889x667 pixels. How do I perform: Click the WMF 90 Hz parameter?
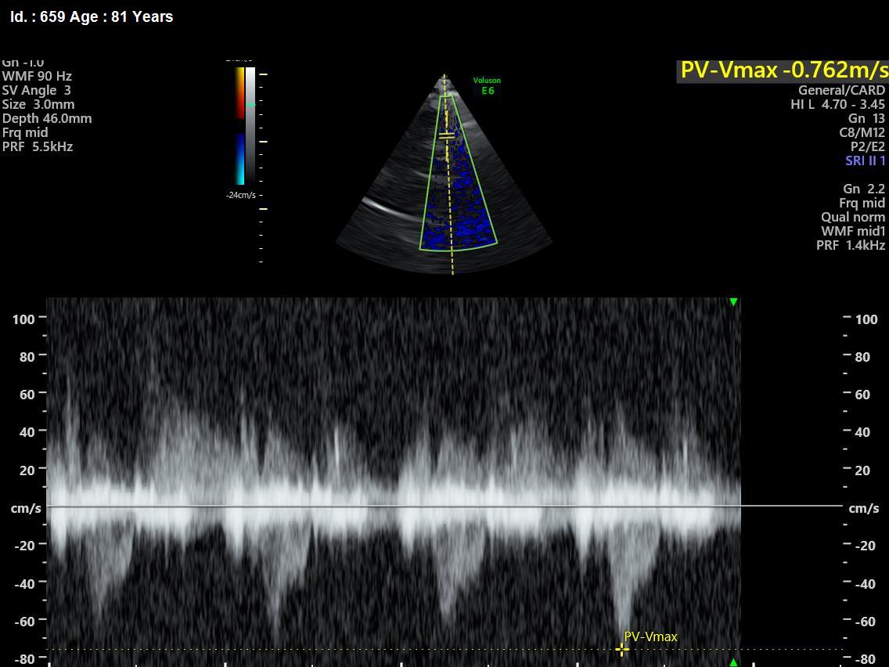[x=37, y=76]
